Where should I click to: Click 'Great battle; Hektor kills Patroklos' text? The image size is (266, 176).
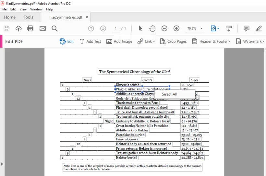coord(142,126)
